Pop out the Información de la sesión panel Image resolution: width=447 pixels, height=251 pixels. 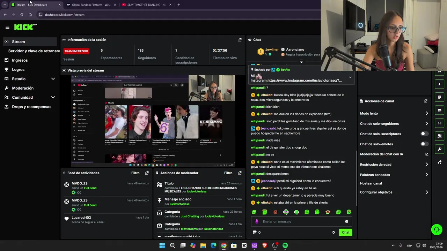[x=240, y=40]
